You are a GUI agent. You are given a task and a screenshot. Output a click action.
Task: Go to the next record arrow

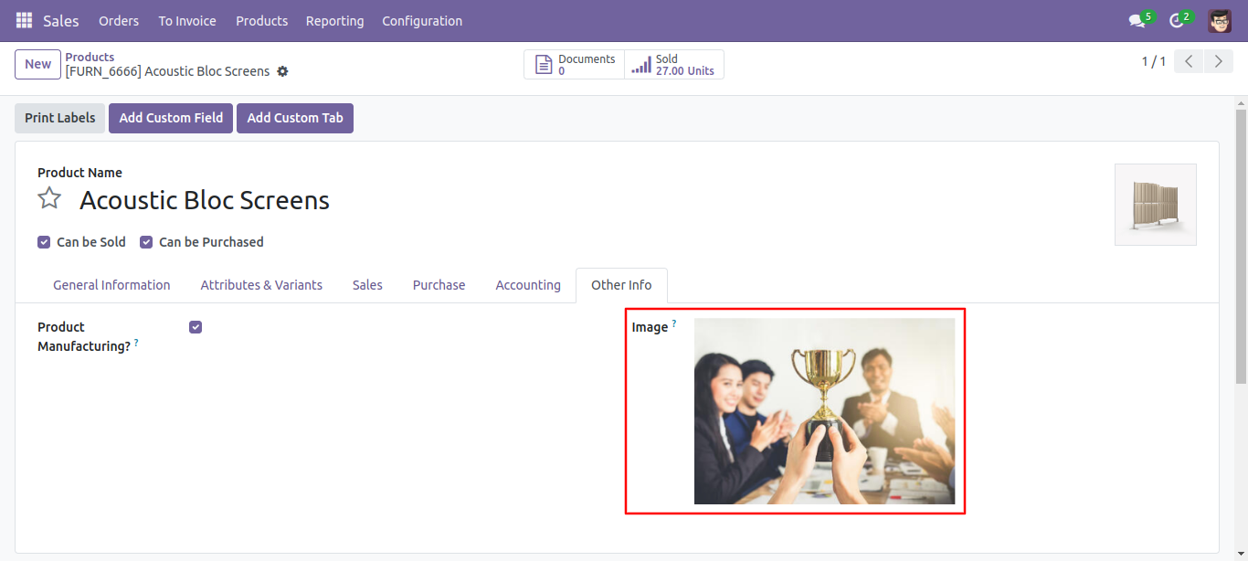(1218, 61)
